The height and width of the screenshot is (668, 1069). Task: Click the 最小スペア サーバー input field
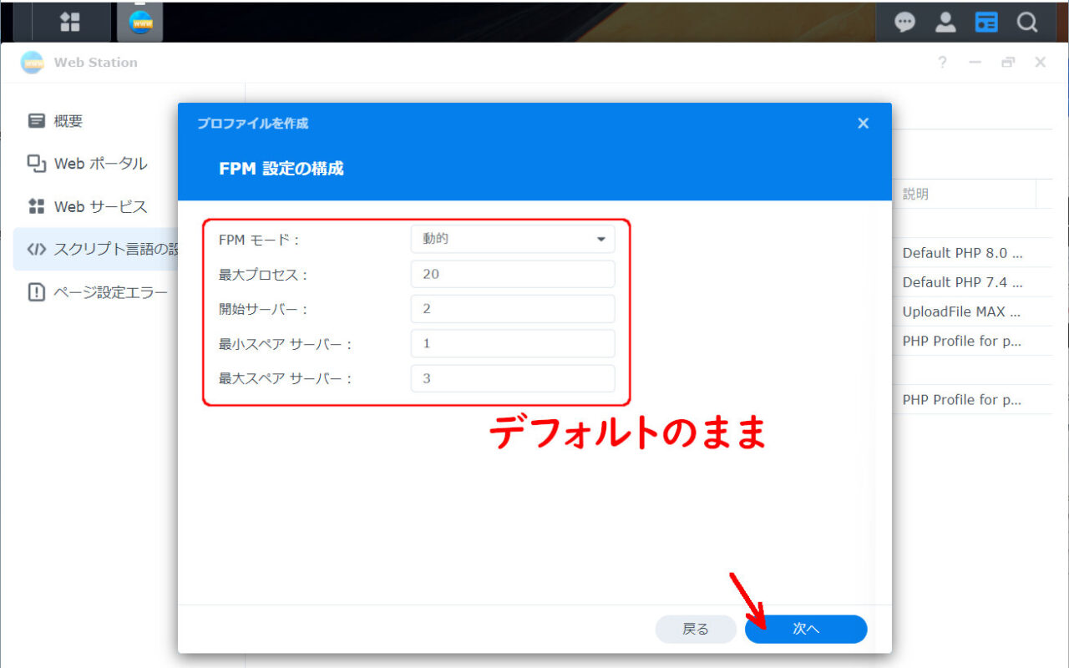click(x=513, y=343)
